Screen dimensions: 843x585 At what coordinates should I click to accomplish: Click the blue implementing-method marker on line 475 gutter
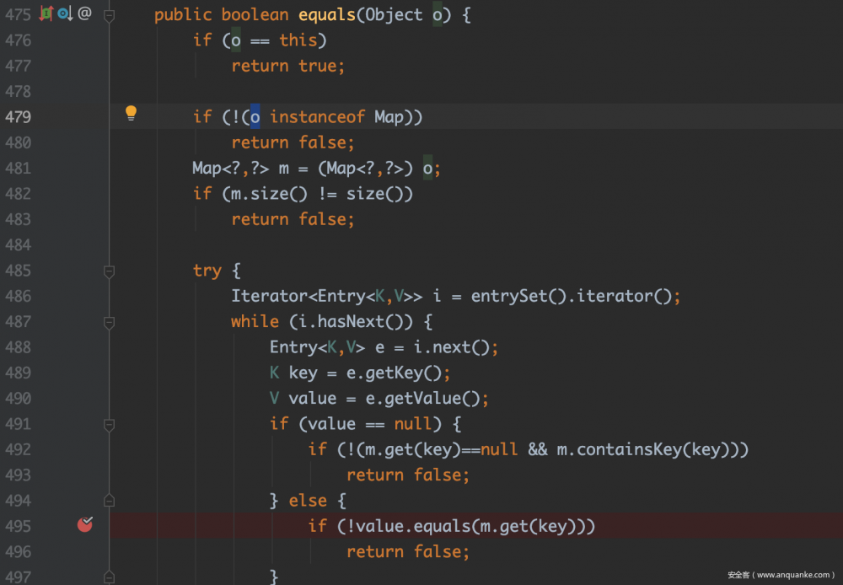click(63, 13)
